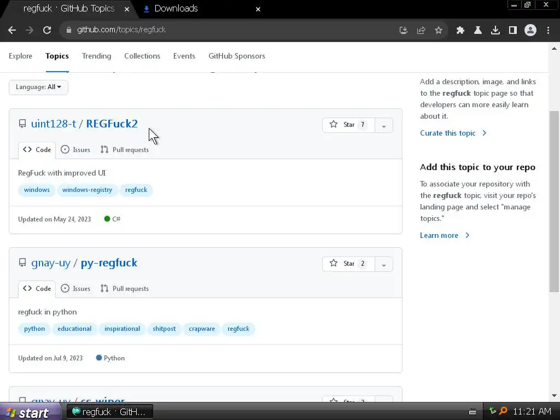Follow the Curate this topic link
The width and height of the screenshot is (560, 420).
pyautogui.click(x=453, y=133)
